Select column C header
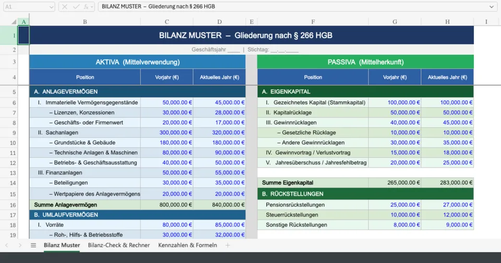The image size is (501, 263). (x=167, y=22)
